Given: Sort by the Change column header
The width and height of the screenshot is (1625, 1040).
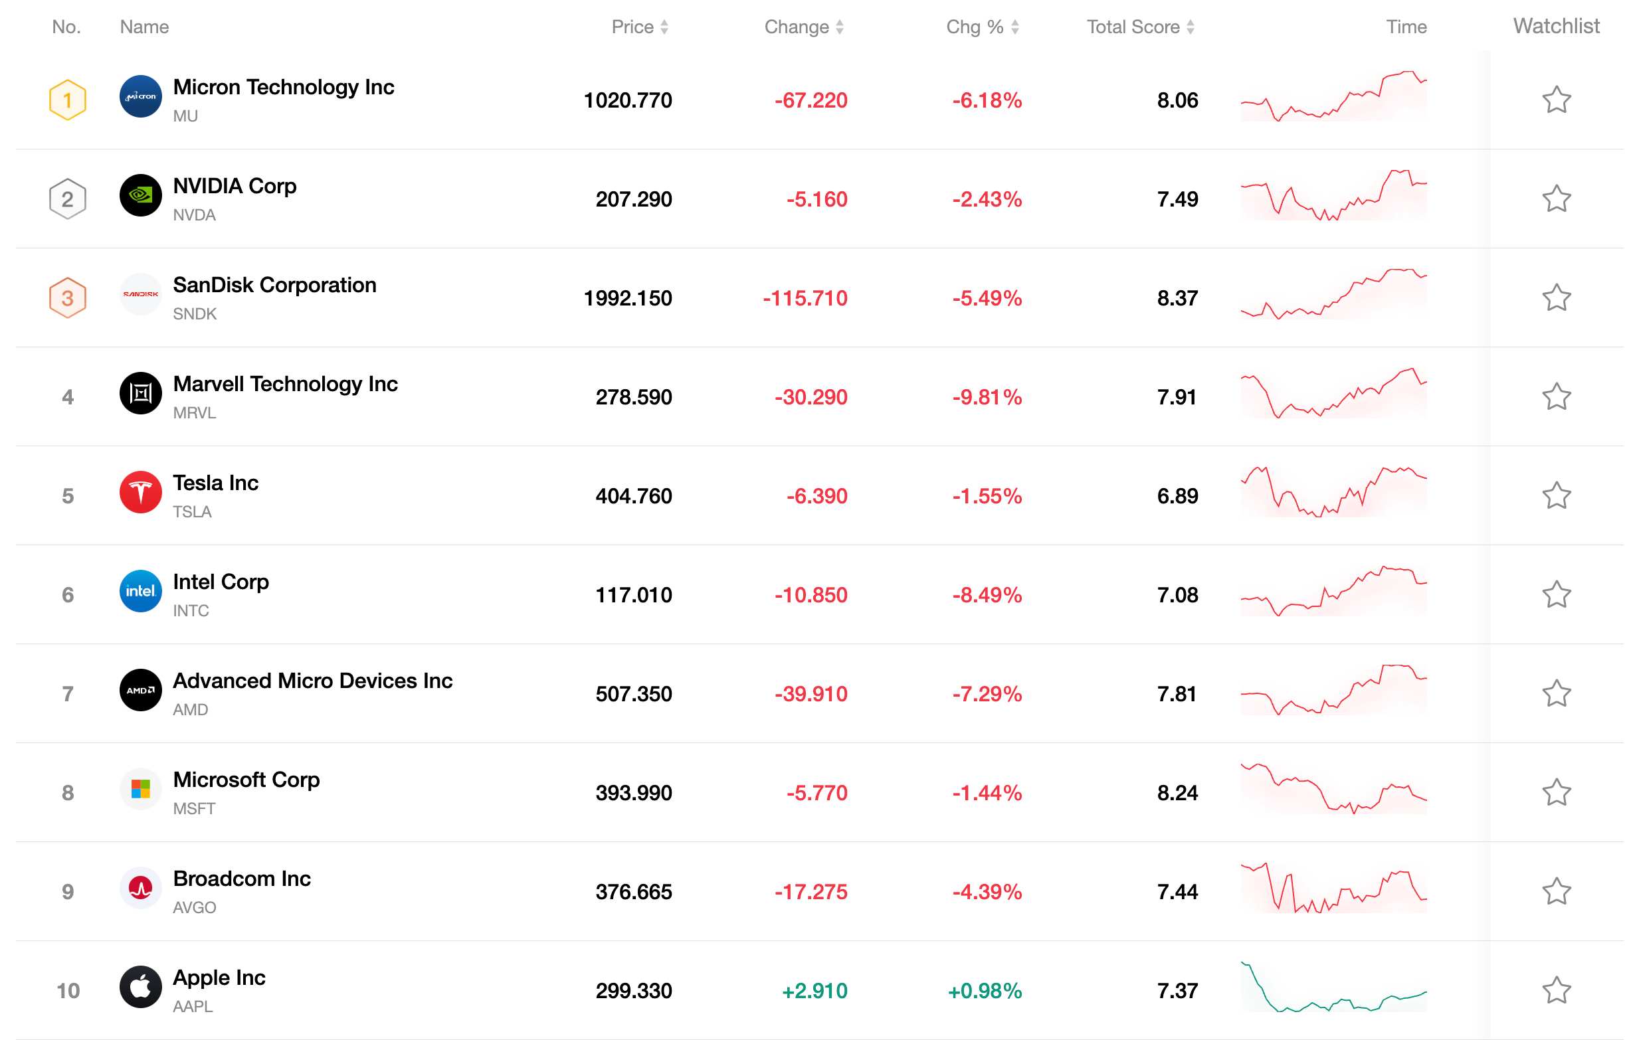Looking at the screenshot, I should tap(804, 27).
